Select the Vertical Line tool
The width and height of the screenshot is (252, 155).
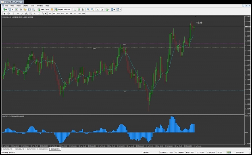click(x=14, y=13)
